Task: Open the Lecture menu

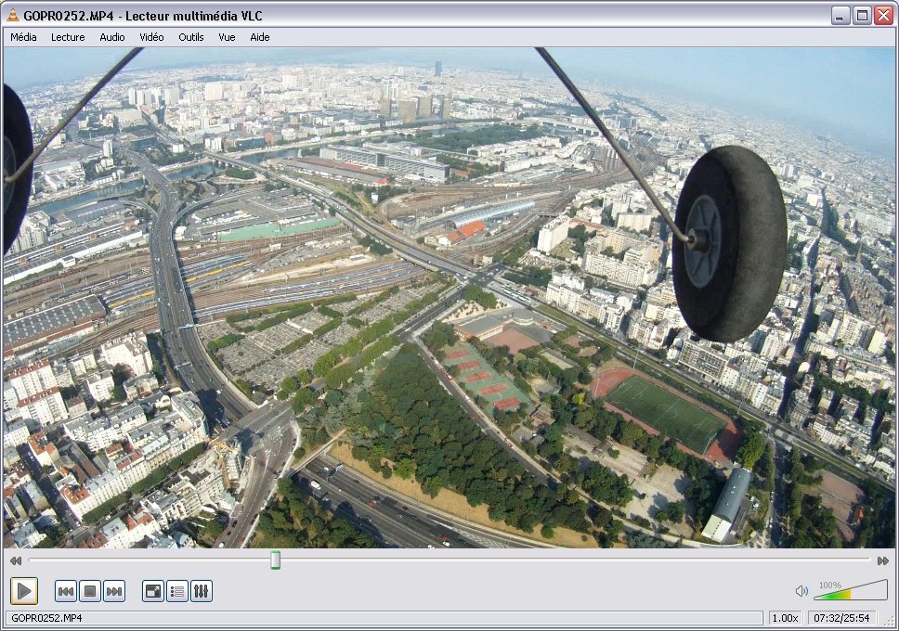Action: (x=68, y=37)
